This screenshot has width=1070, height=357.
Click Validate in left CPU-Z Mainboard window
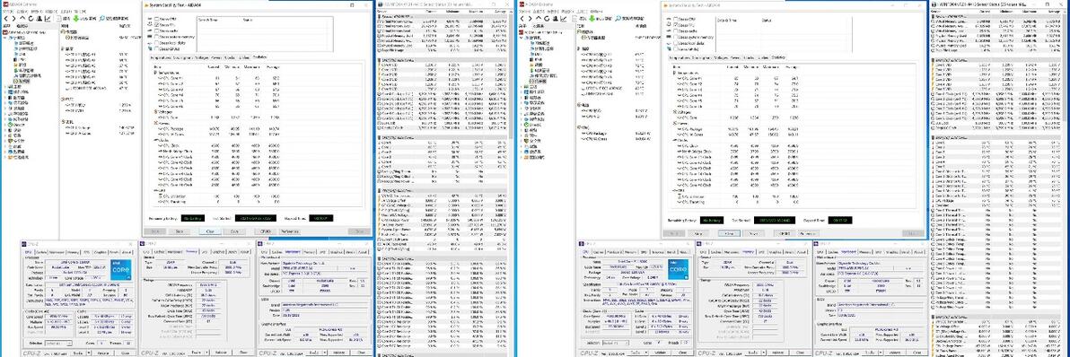pos(338,353)
